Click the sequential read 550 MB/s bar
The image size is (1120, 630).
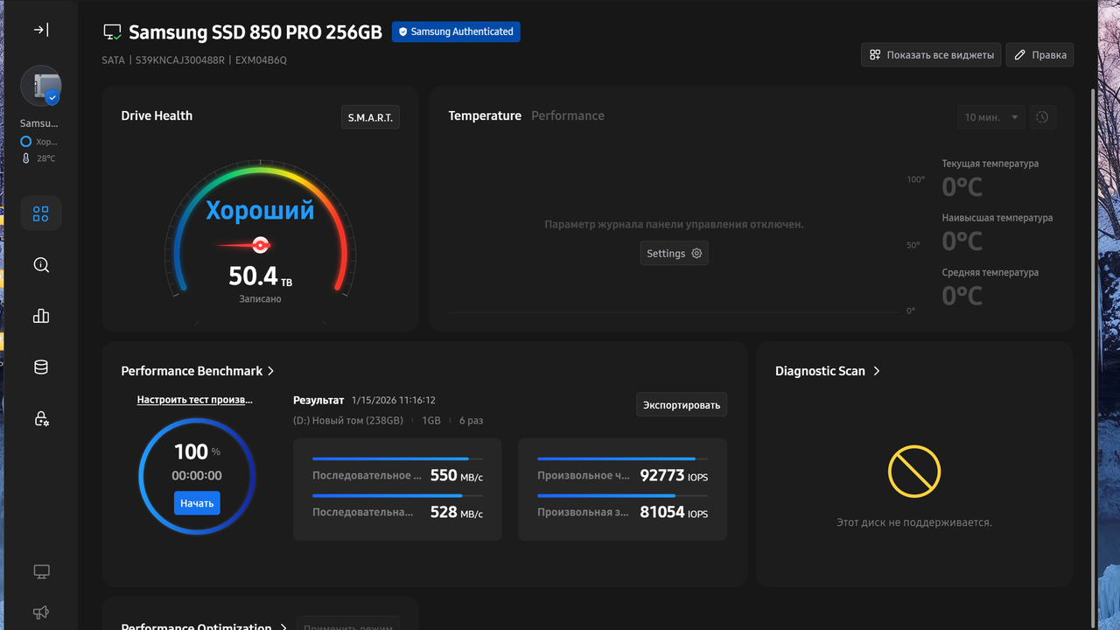(x=397, y=458)
